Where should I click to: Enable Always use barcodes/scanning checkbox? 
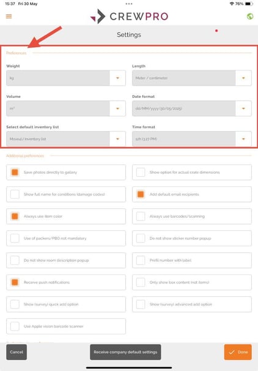(x=141, y=216)
